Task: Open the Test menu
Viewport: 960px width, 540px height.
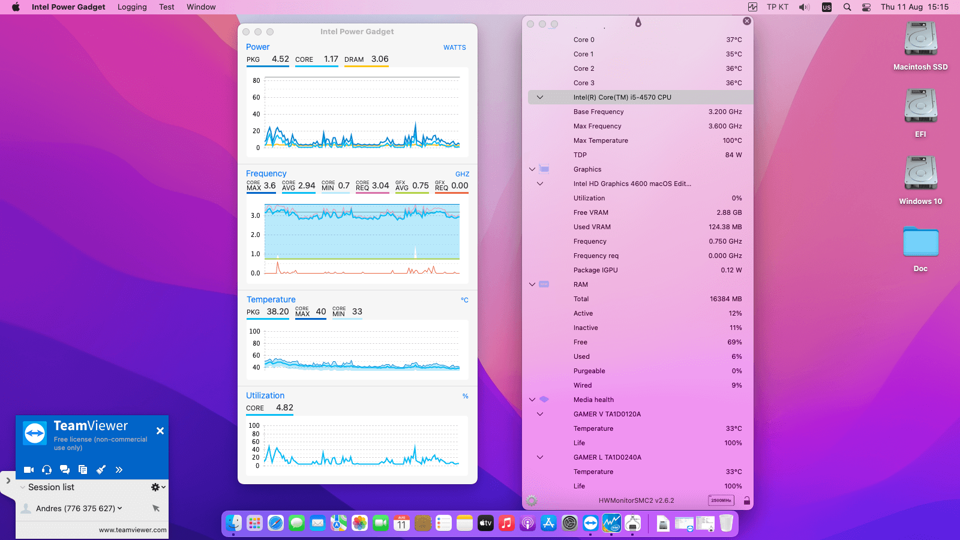Action: (167, 7)
